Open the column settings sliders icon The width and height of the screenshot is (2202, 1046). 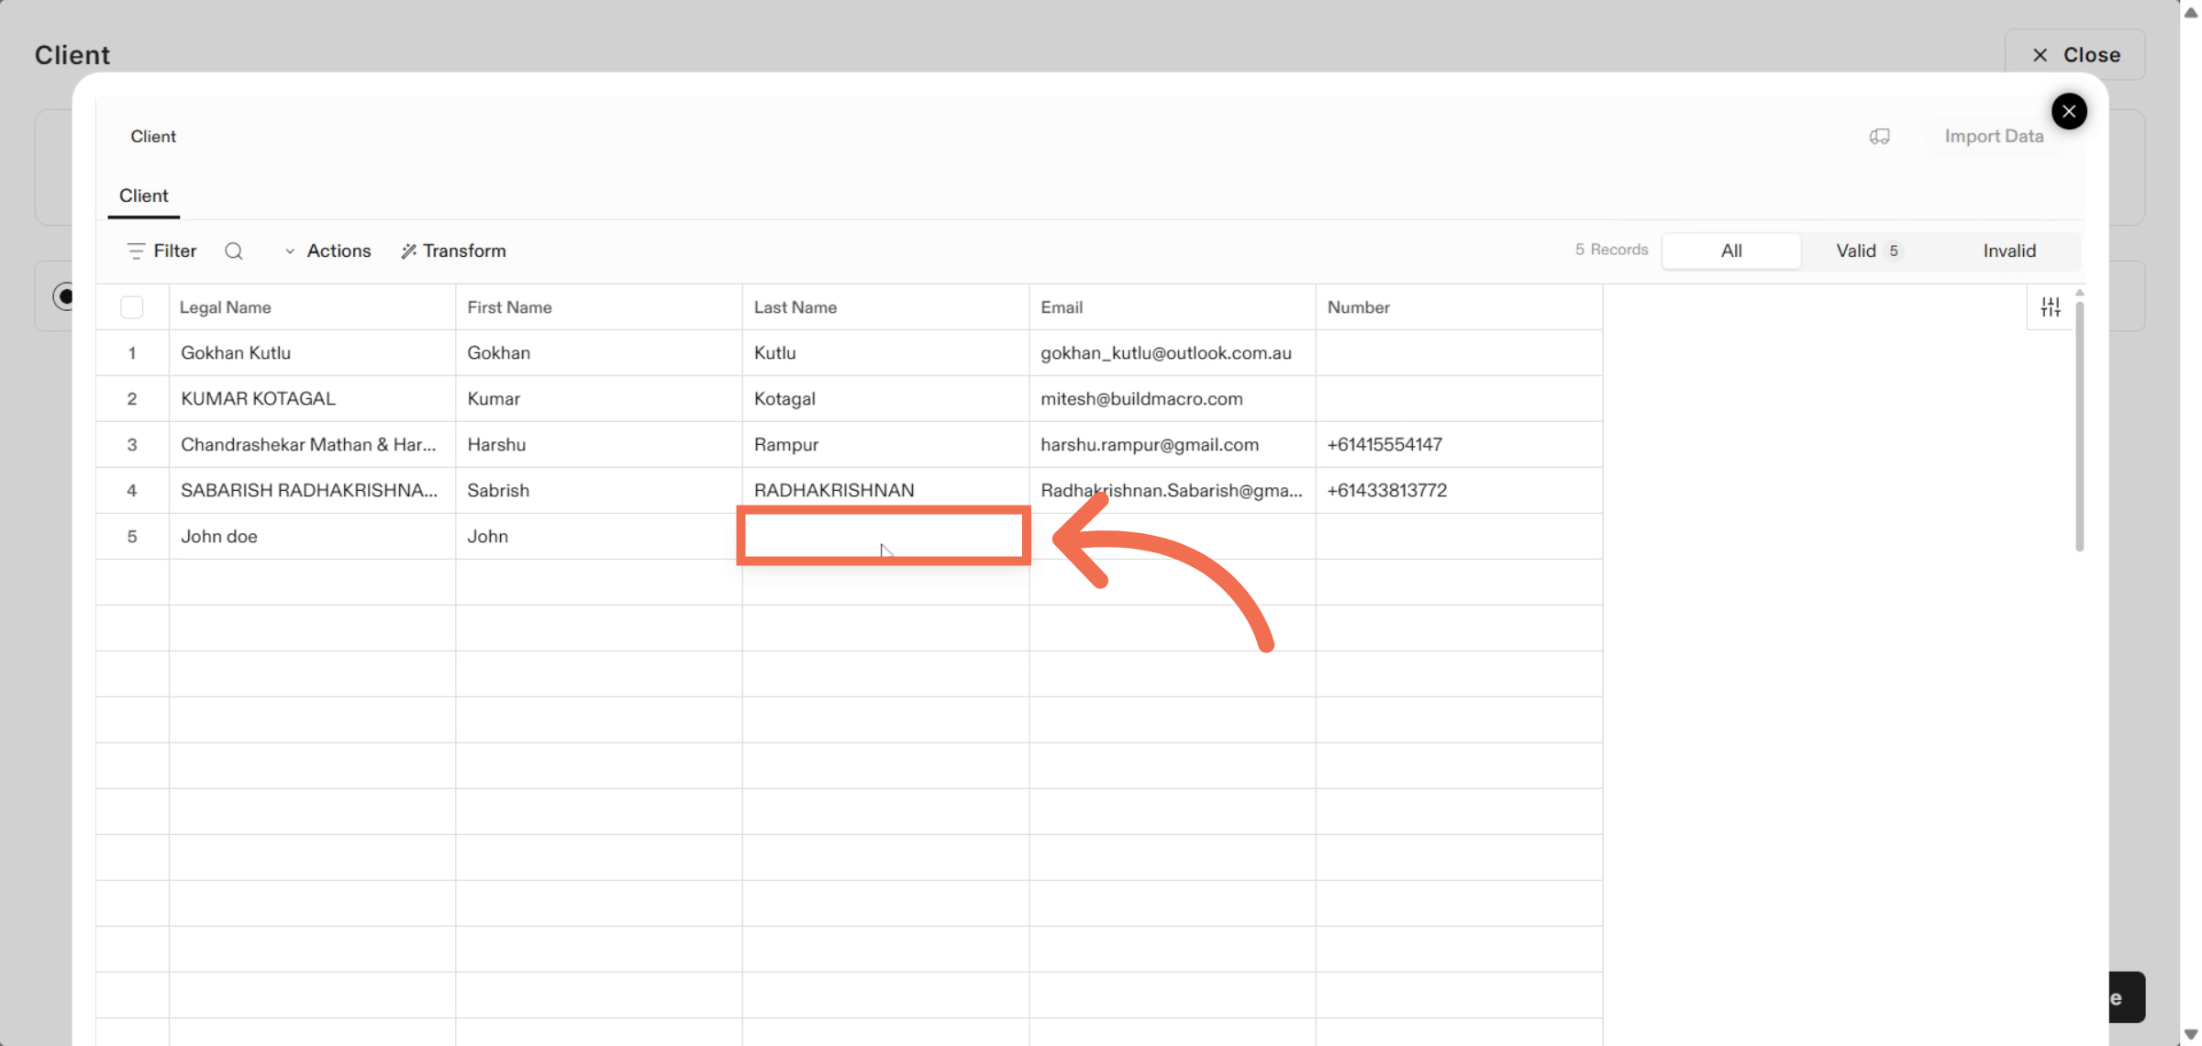2050,307
